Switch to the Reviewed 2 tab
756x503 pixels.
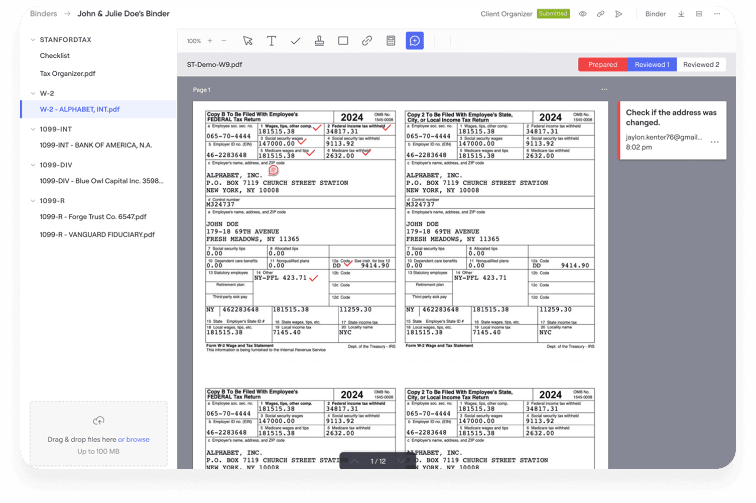point(701,65)
